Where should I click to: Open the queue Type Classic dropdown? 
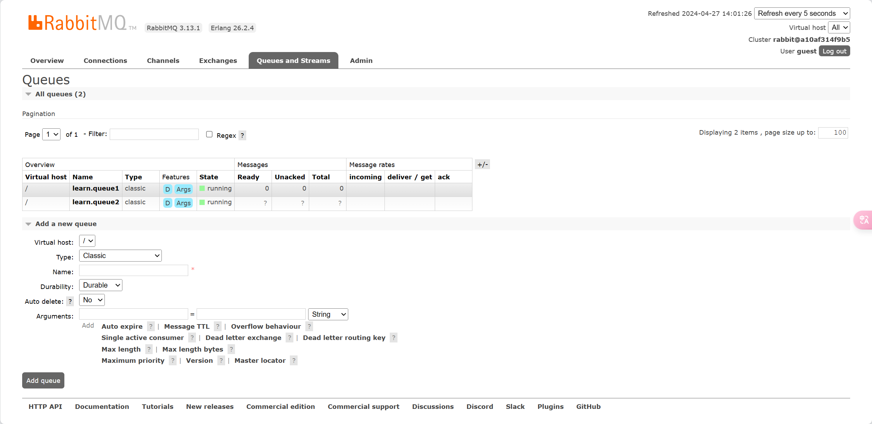coord(120,256)
